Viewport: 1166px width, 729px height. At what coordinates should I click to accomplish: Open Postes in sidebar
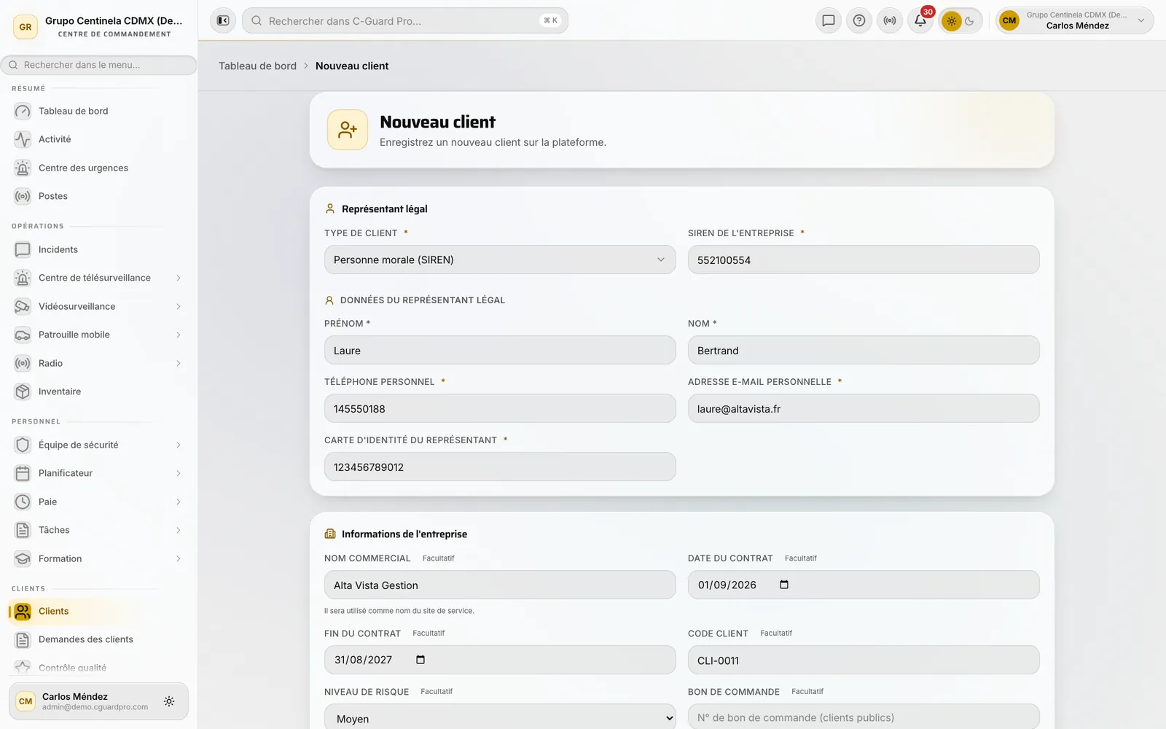[x=98, y=196]
